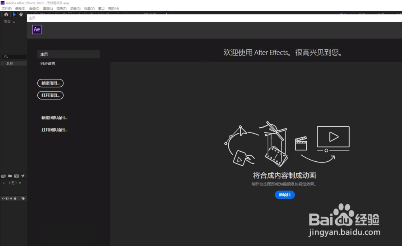The image size is (402, 246).
Task: Toggle the audio speaker switch at panel bottom
Action: point(7,198)
